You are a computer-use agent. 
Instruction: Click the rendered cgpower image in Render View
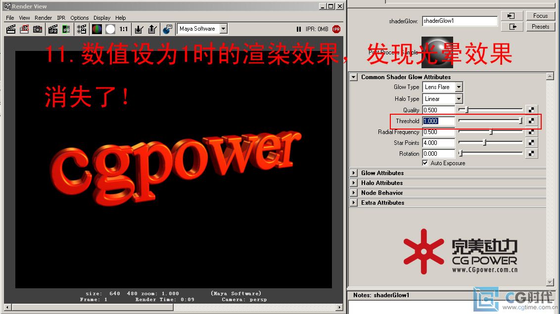point(173,169)
